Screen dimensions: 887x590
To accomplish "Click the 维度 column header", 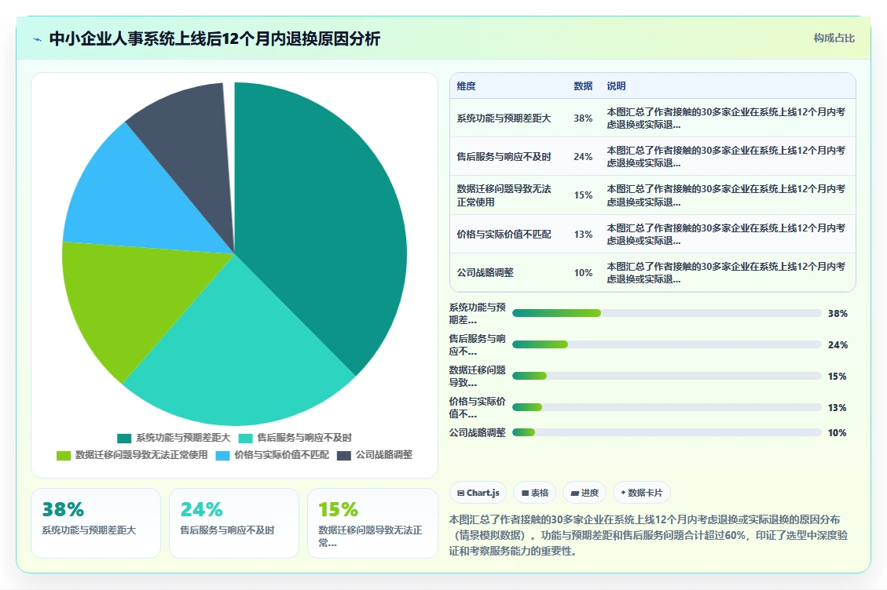I will (466, 86).
